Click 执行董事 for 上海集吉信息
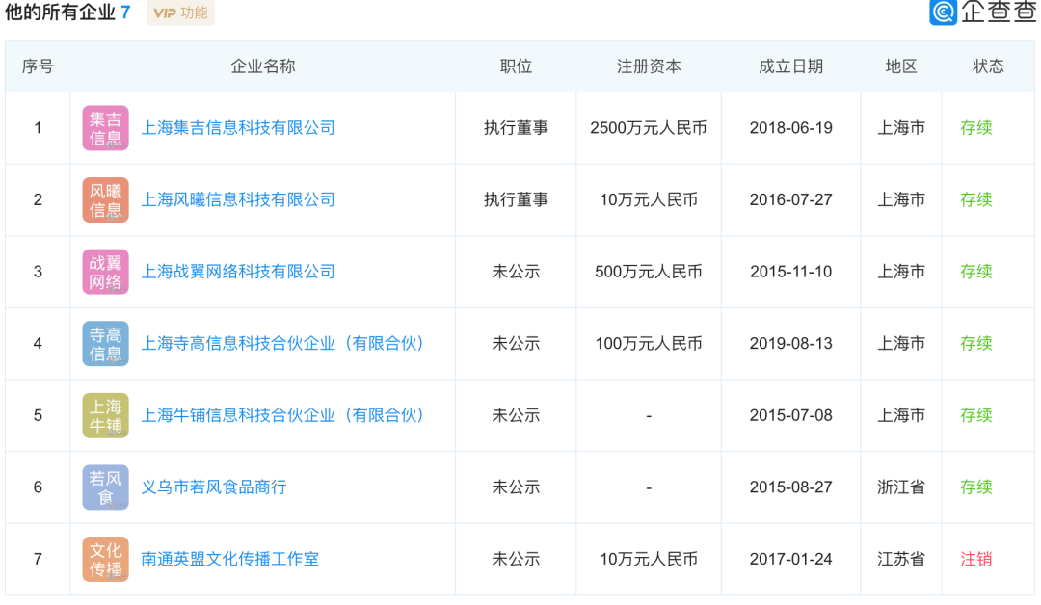 click(x=516, y=128)
